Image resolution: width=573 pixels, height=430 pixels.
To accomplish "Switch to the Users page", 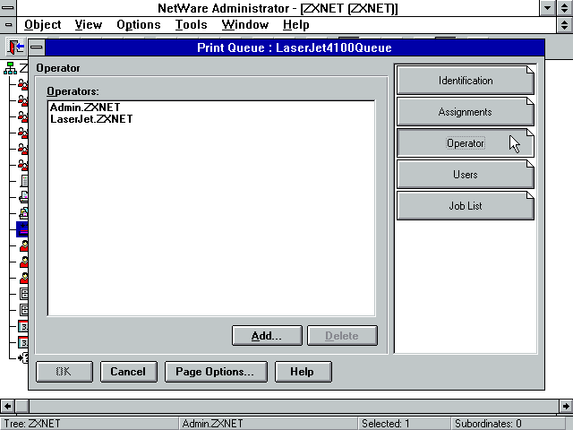I will 466,175.
